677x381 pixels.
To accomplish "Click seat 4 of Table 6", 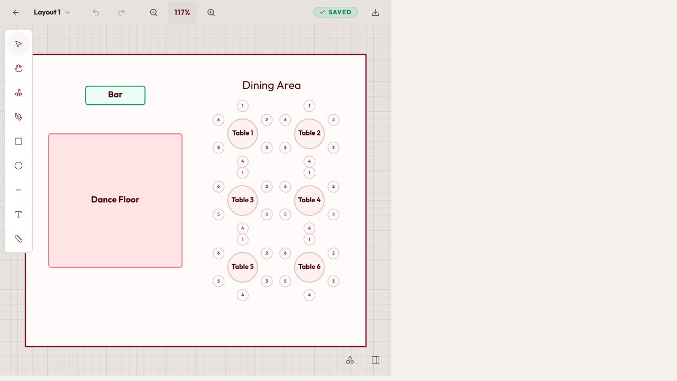I will click(x=309, y=295).
